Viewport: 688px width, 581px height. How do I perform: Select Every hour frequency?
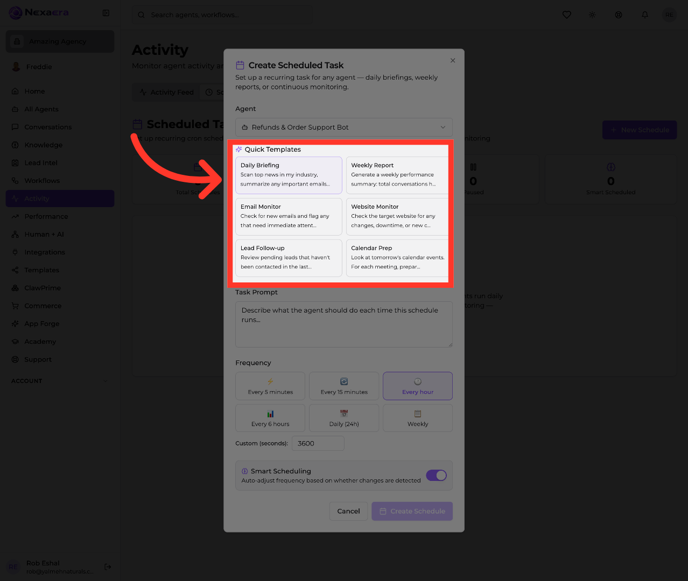(x=418, y=386)
